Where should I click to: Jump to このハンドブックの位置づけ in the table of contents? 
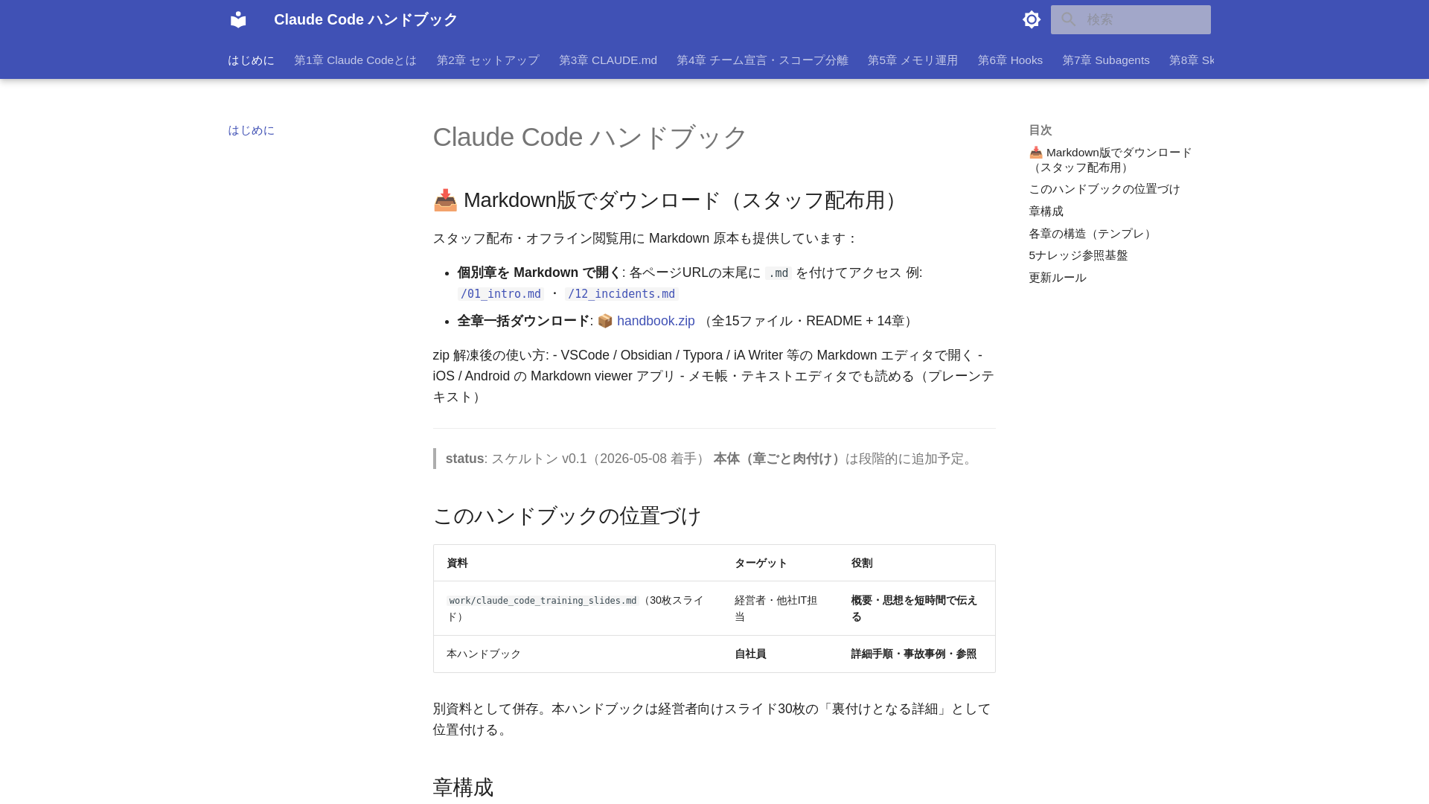pos(1104,189)
